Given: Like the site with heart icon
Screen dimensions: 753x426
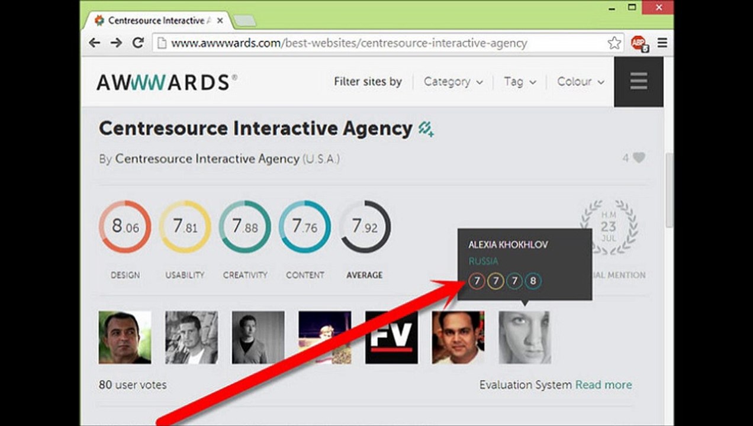Looking at the screenshot, I should click(x=639, y=158).
